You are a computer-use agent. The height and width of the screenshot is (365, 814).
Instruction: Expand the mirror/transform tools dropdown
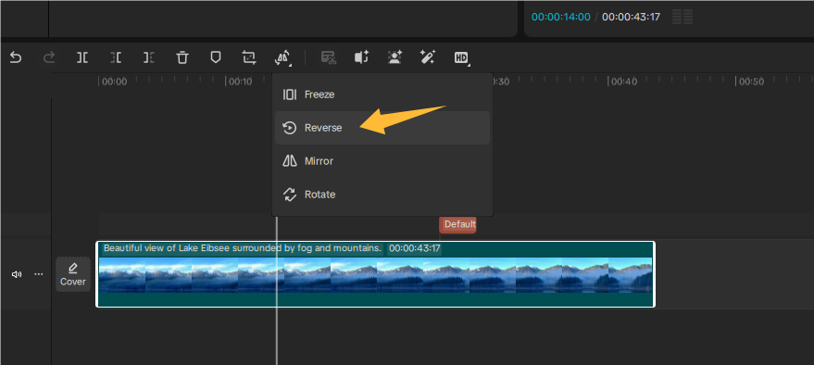(282, 58)
